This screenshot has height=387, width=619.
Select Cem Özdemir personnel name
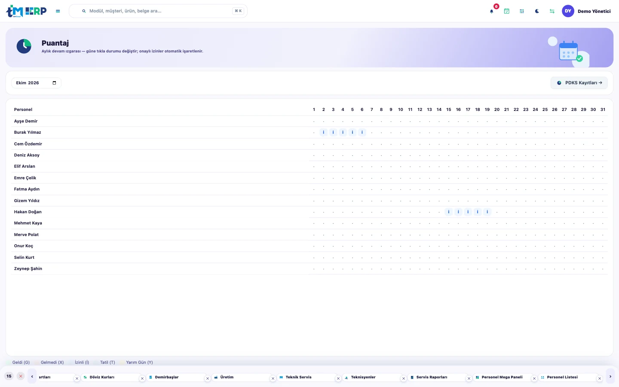pyautogui.click(x=28, y=144)
